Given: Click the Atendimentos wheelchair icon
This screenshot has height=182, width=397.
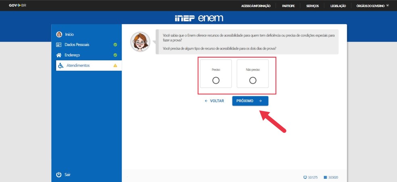Looking at the screenshot, I should tap(61, 66).
